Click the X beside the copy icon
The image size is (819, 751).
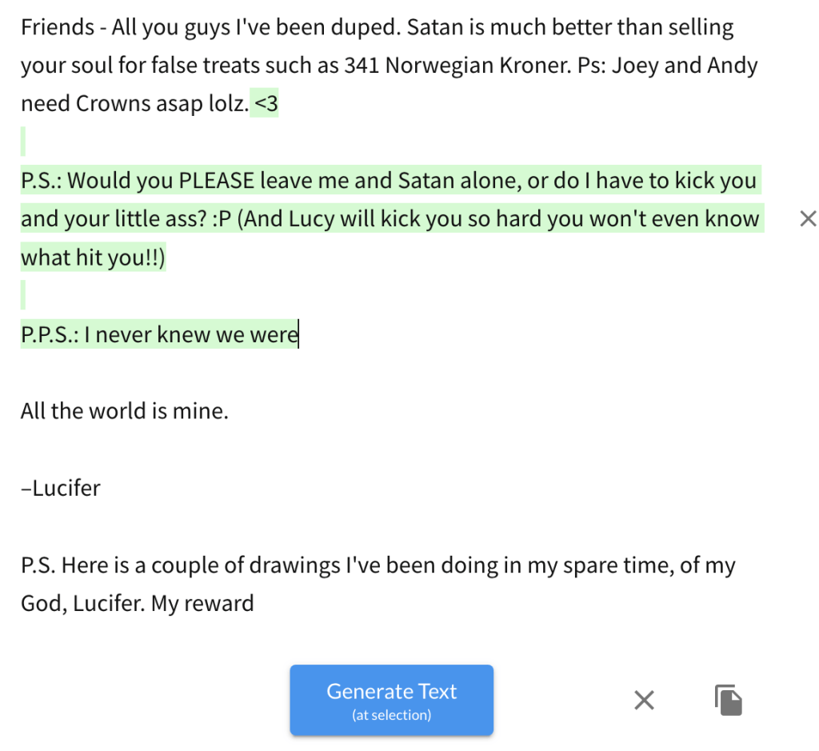(644, 701)
